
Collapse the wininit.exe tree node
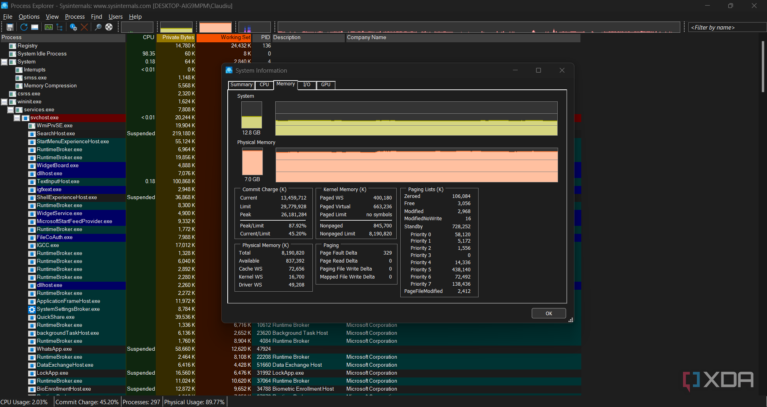pyautogui.click(x=4, y=102)
